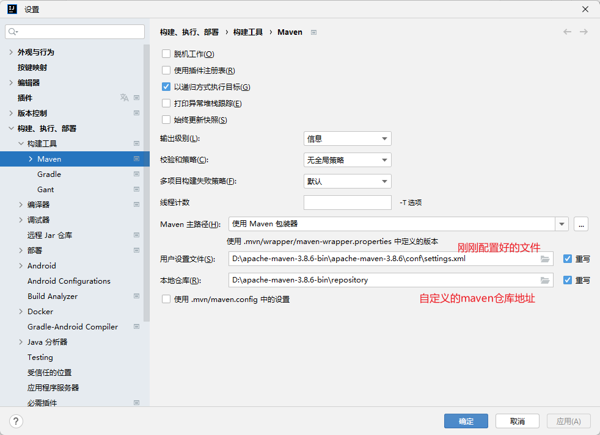
Task: Click the translation icon next to 插件
Action: click(x=124, y=97)
